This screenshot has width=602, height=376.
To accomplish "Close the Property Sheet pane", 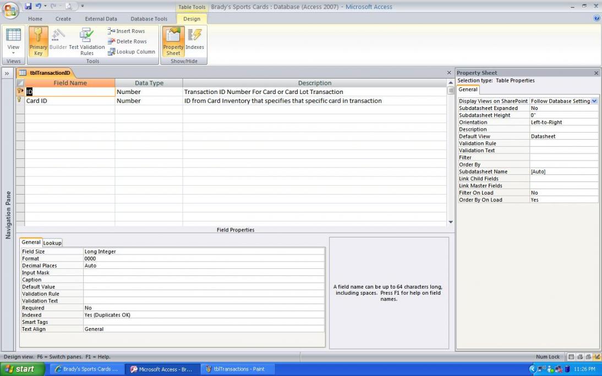I will 596,73.
